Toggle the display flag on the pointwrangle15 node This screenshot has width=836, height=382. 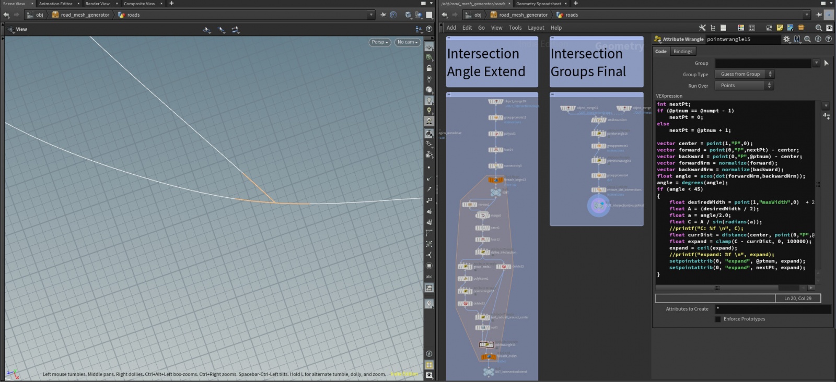tap(492, 344)
